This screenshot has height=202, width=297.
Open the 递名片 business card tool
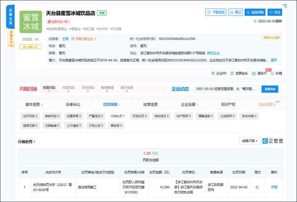coord(259,73)
